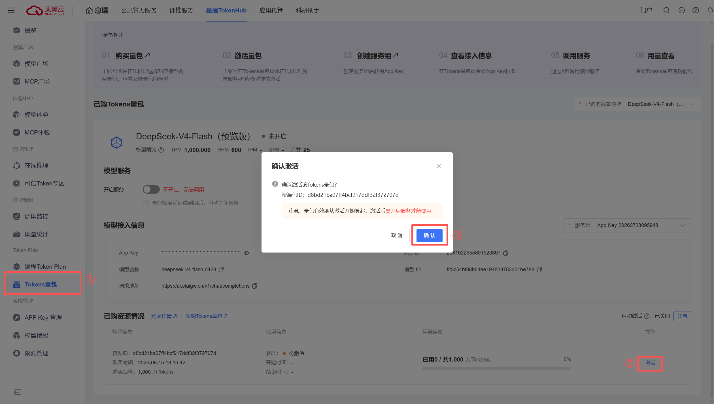The width and height of the screenshot is (714, 404).
Task: Open the help question mark icon
Action: point(696,10)
